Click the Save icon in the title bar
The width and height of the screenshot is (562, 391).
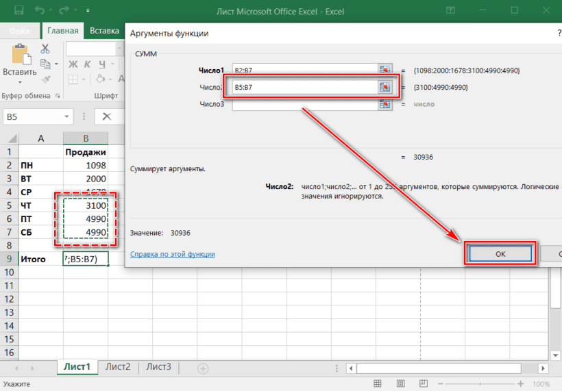tap(19, 10)
